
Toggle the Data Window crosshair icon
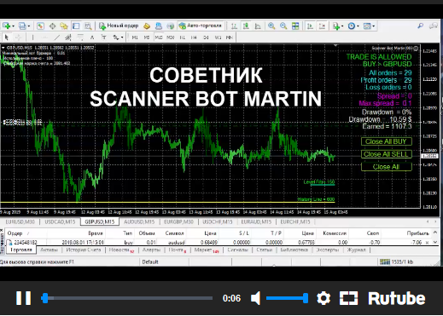[52, 26]
